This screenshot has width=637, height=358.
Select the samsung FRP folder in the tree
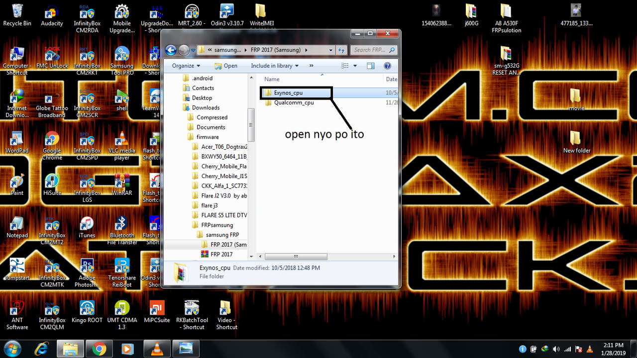click(222, 235)
